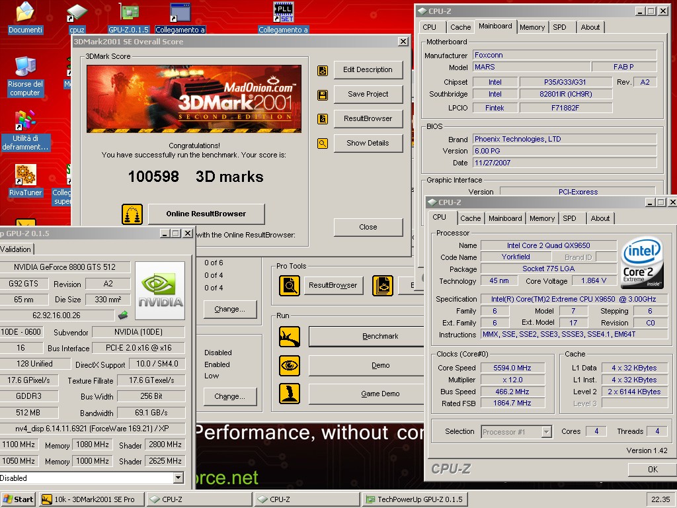Click the Intel Core 2 Extreme logo
The image size is (677, 508).
coord(642,263)
